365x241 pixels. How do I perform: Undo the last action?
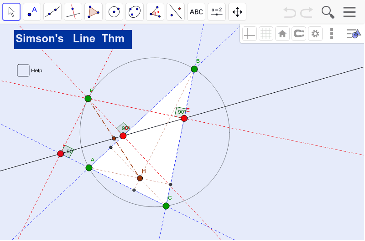click(290, 12)
